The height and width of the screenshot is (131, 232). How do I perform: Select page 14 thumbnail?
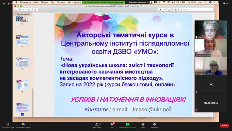point(22,40)
